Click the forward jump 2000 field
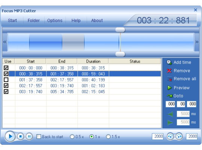Viewport: 202px width, 150px height. pos(192,136)
